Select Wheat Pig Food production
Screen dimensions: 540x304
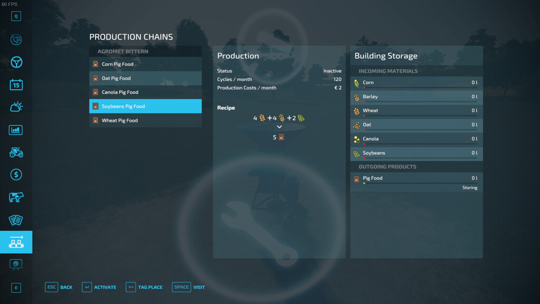(x=146, y=120)
